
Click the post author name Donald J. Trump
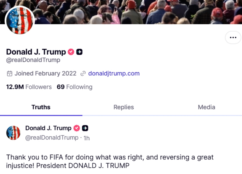(48, 128)
